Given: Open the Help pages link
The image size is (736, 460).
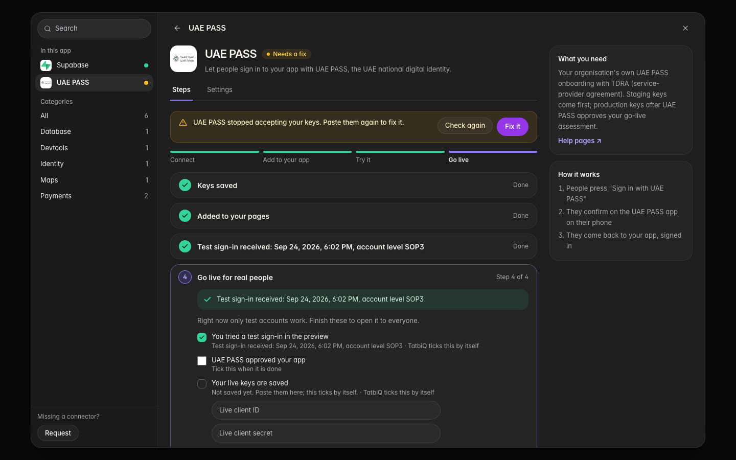Looking at the screenshot, I should point(580,141).
